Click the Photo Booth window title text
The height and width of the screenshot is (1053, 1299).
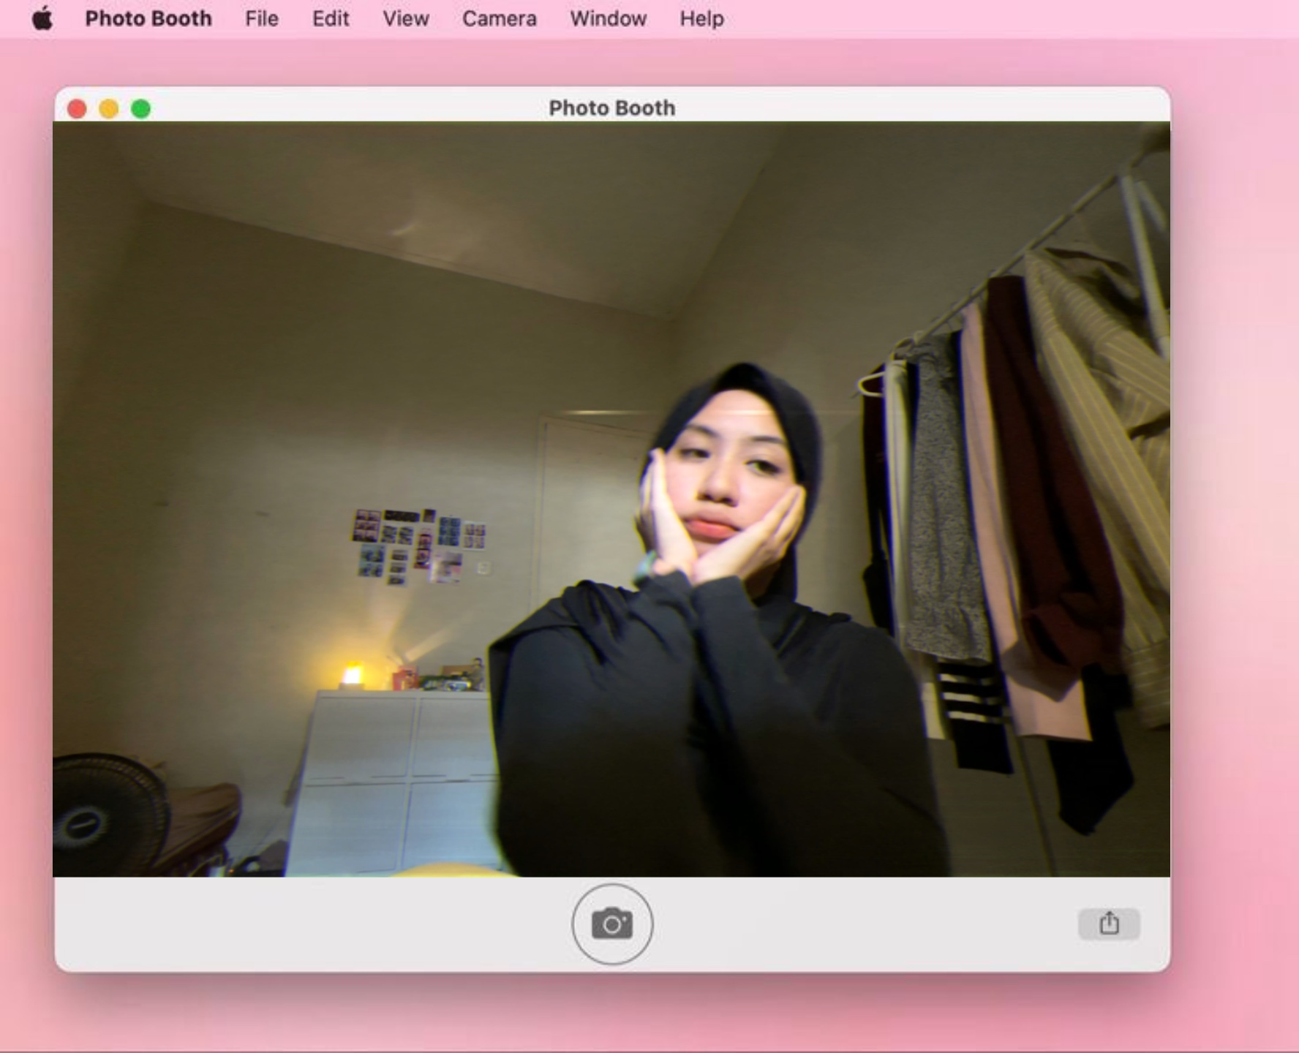click(x=611, y=108)
